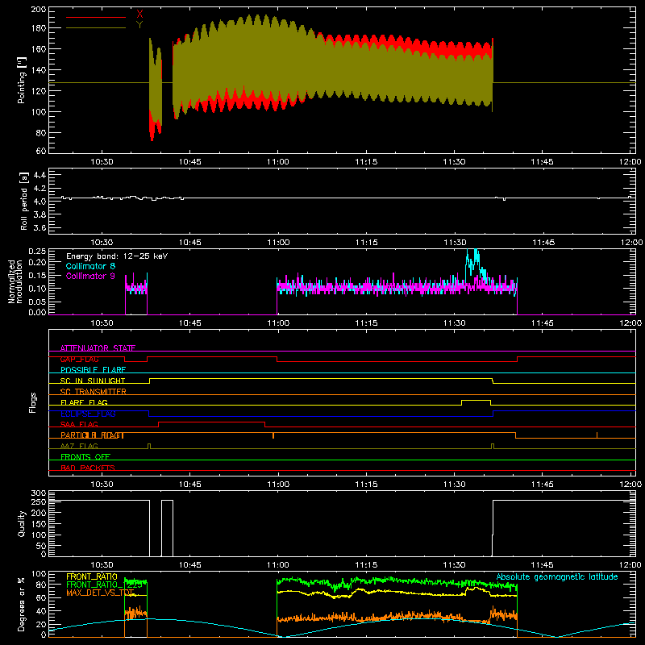Click the 0.25 tick label on modulation axis
The image size is (645, 645).
[x=37, y=252]
